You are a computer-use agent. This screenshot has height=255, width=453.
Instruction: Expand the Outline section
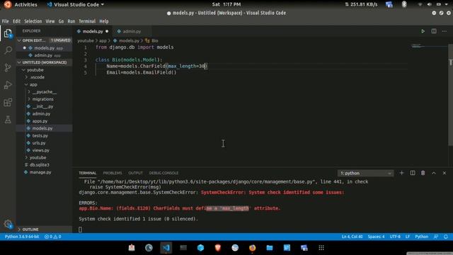tap(44, 229)
